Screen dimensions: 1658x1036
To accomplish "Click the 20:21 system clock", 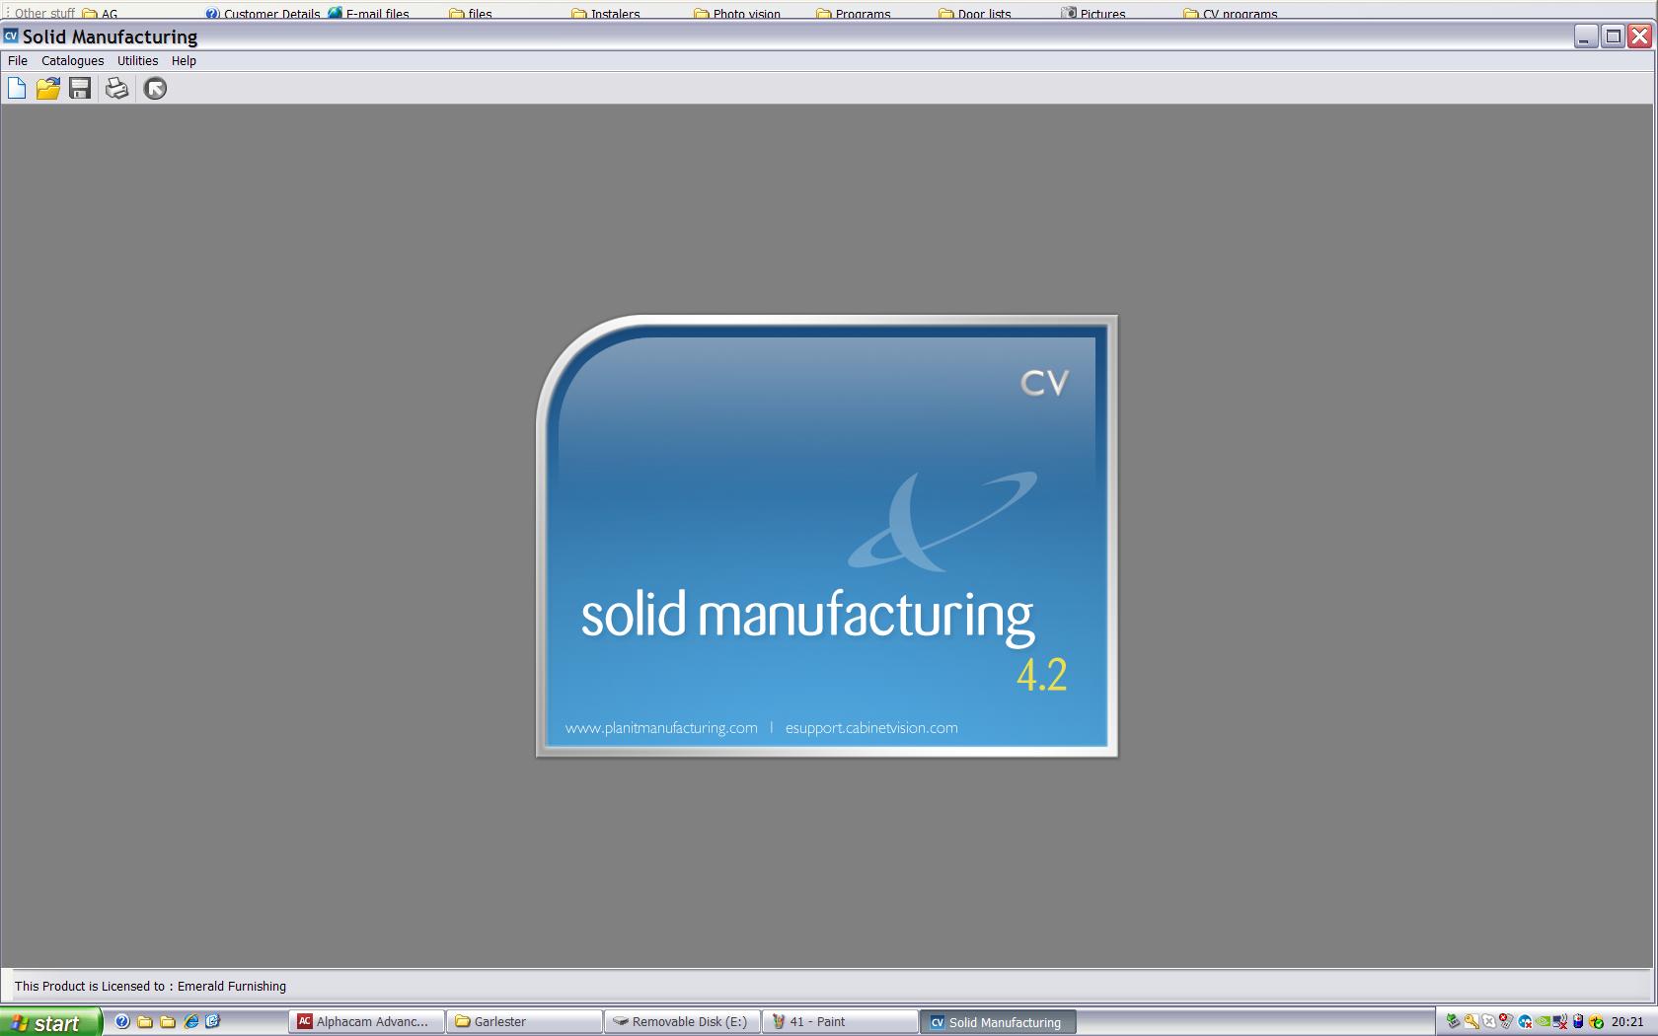I will click(1627, 1021).
